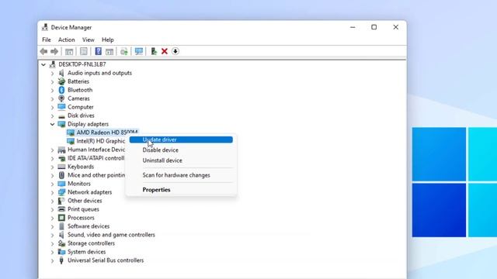This screenshot has height=279, width=497.
Task: Click the icon next to AMD Radeon HD 8500M
Action: click(71, 133)
